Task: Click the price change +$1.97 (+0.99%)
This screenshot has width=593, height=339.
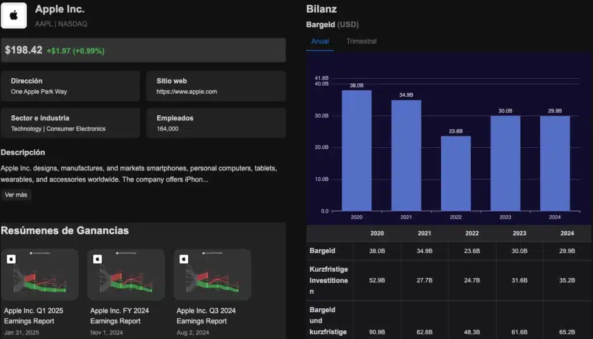Action: (x=76, y=50)
